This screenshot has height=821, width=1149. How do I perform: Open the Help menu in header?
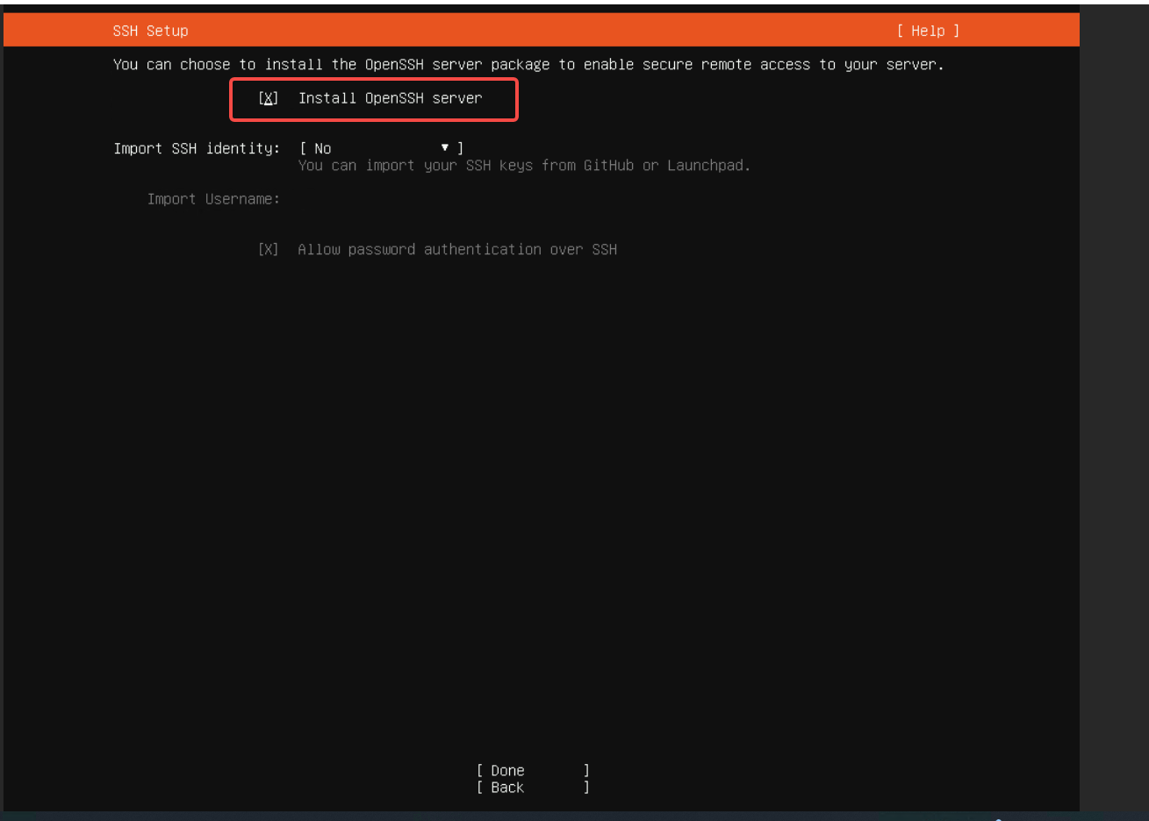click(928, 31)
